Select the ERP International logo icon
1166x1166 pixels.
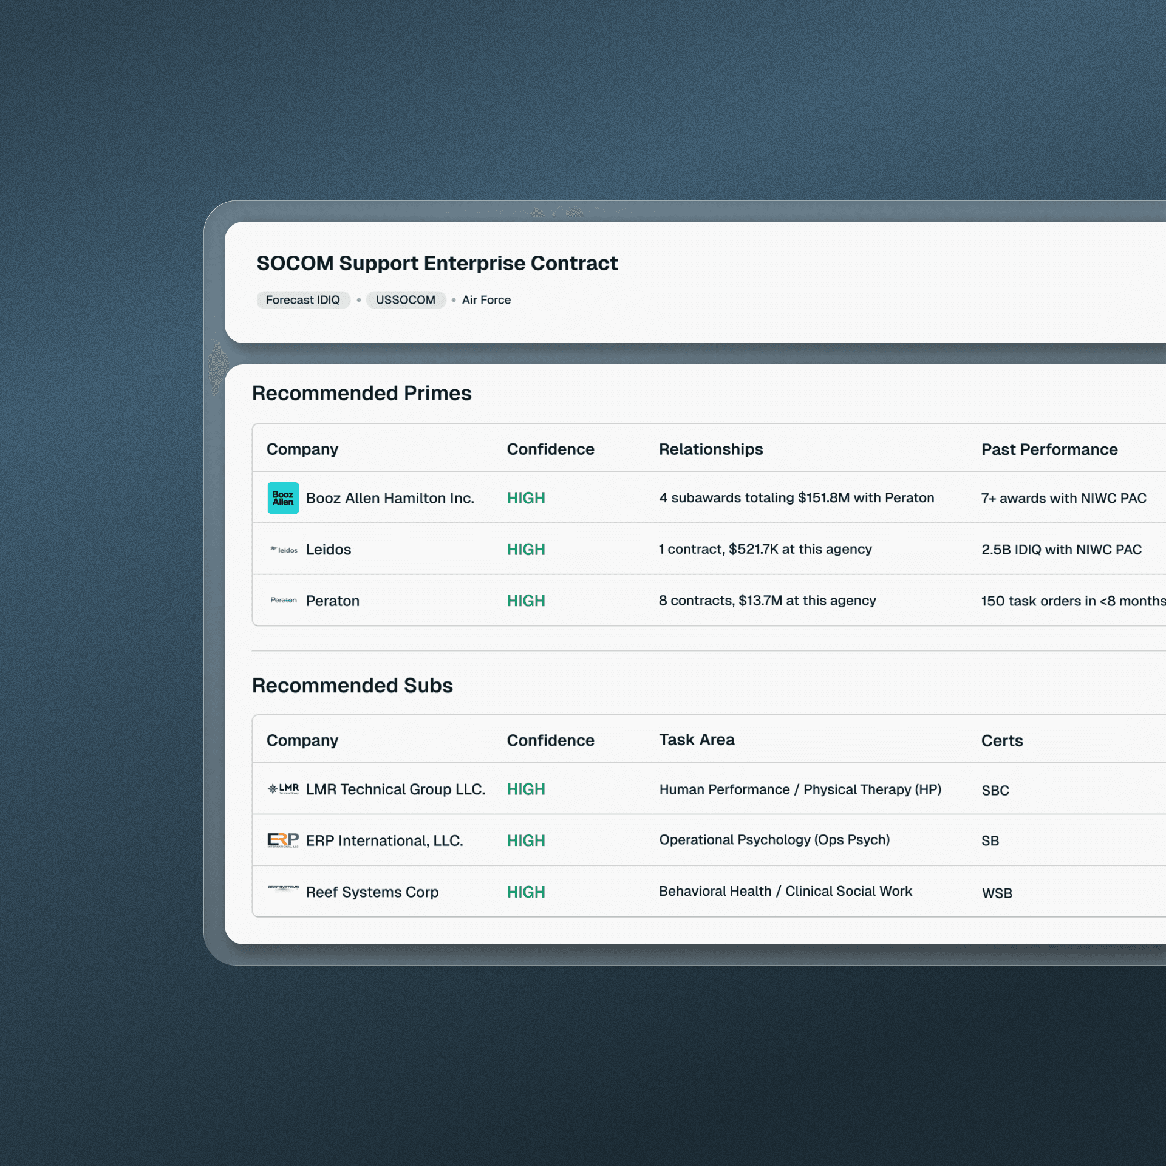point(282,840)
